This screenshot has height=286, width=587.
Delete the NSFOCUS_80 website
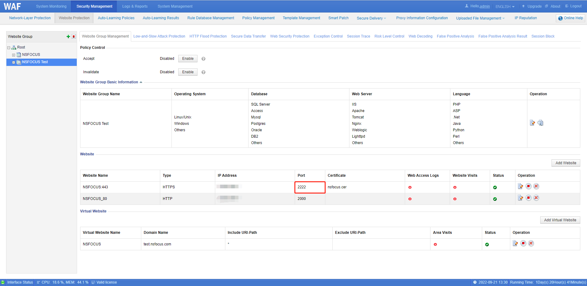(x=536, y=198)
